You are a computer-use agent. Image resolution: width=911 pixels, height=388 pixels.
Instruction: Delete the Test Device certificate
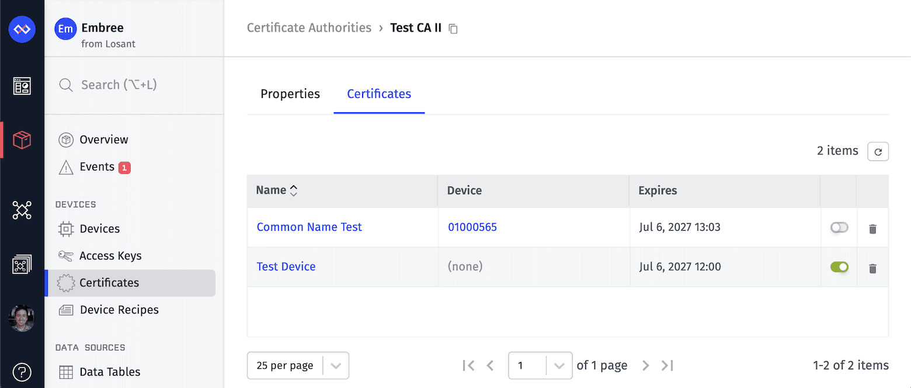coord(872,268)
